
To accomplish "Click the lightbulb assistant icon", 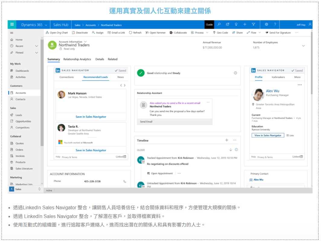I will [236, 24].
